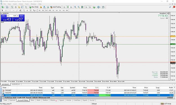
Task: Select the equidistant channel tool
Action: pyautogui.click(x=20, y=10)
